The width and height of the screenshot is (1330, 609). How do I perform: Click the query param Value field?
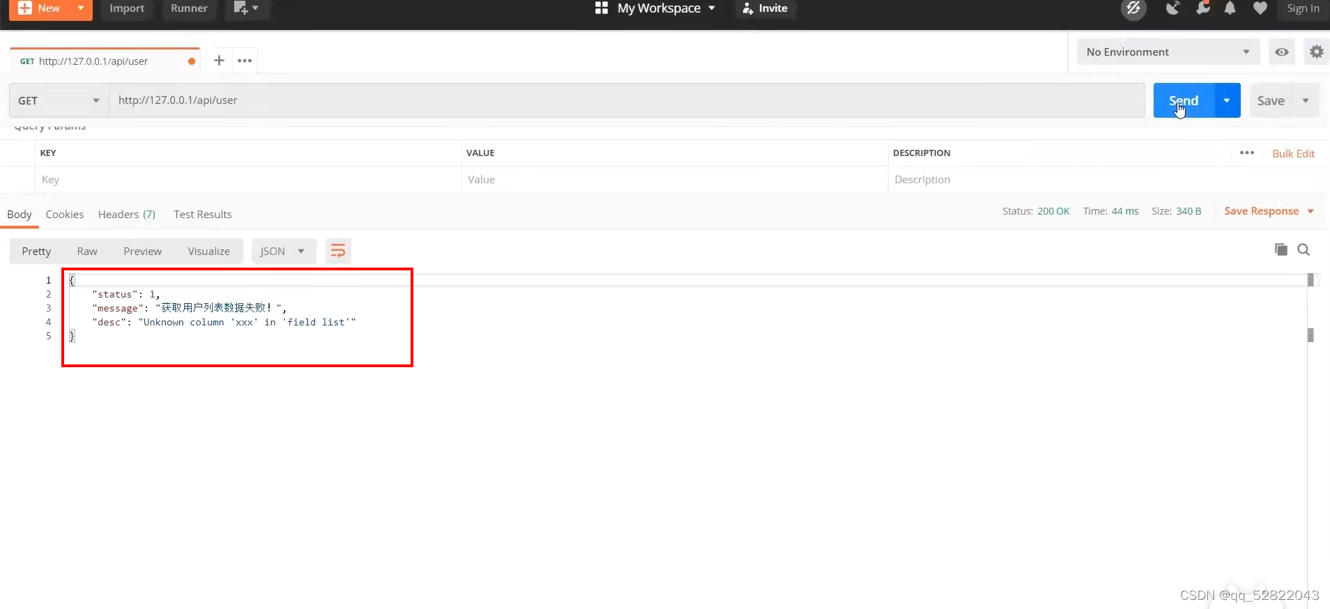[x=674, y=180]
